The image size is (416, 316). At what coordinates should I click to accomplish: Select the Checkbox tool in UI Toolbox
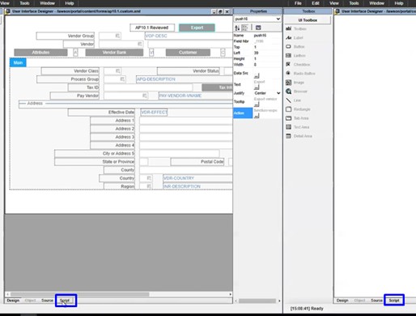coord(298,64)
